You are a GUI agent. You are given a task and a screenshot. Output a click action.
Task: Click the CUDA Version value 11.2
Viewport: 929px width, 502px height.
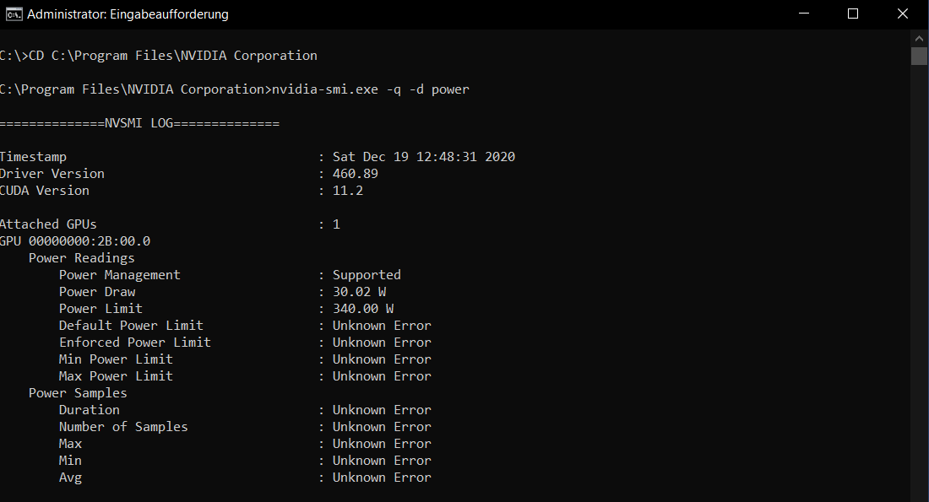click(x=348, y=191)
